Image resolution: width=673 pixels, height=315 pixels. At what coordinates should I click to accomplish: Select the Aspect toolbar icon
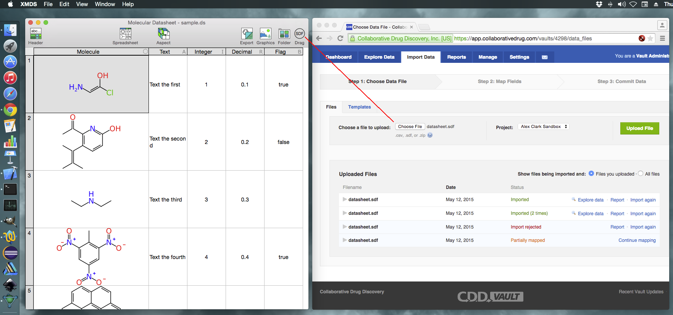point(163,34)
